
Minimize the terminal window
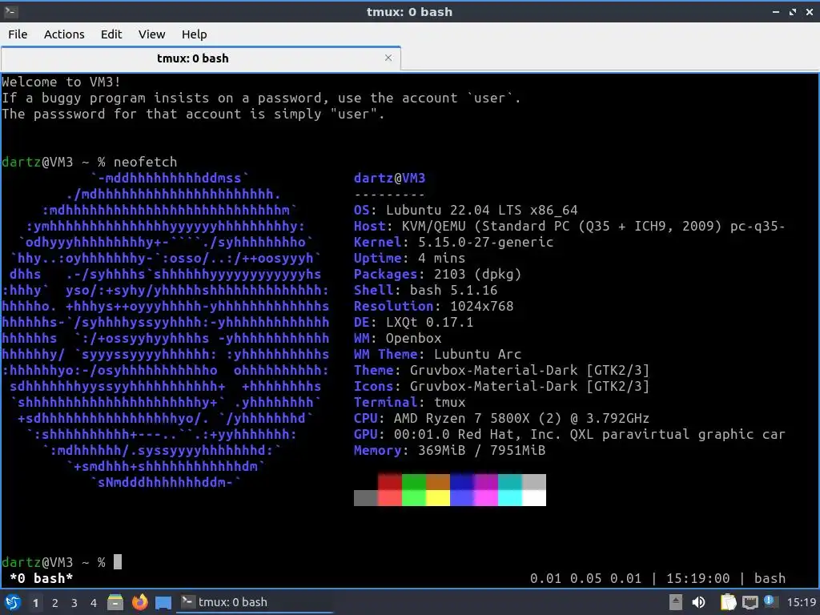tap(775, 11)
